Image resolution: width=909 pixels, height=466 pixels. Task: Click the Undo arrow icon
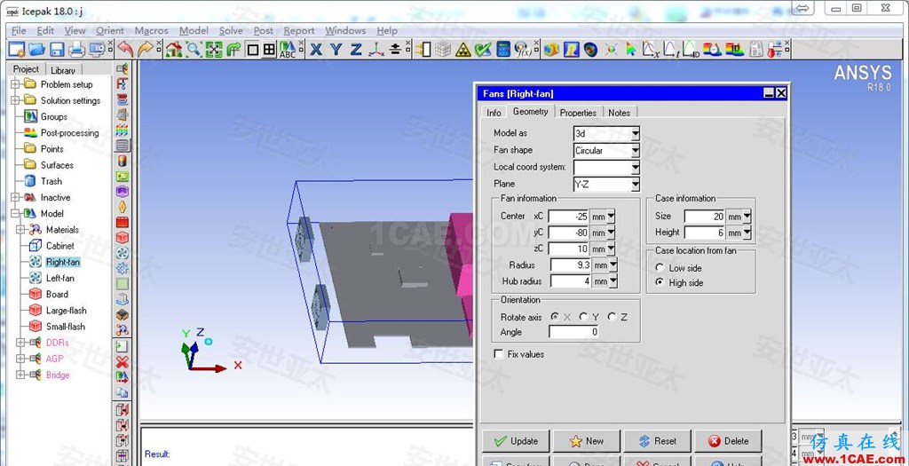coord(124,50)
